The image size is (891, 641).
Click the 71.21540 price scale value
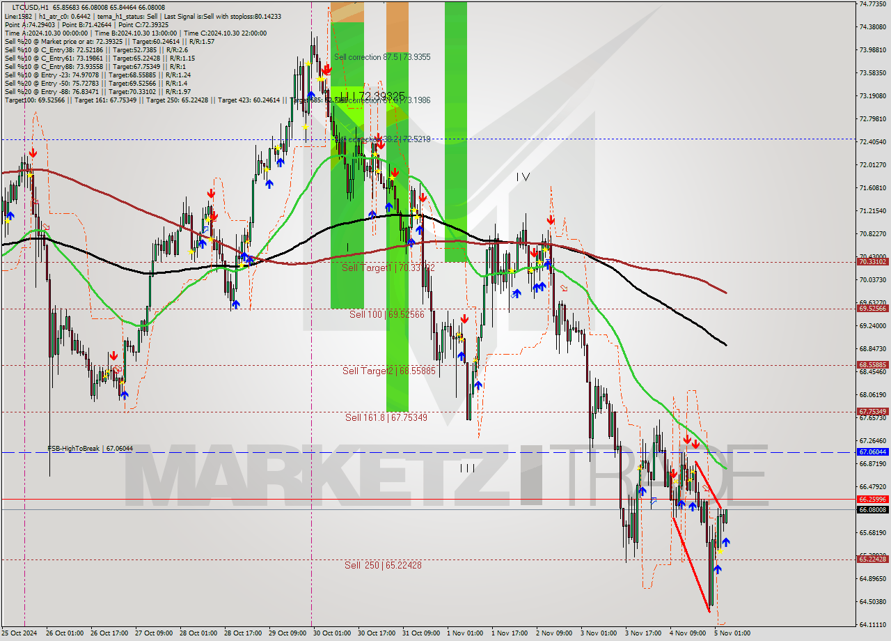pos(872,210)
